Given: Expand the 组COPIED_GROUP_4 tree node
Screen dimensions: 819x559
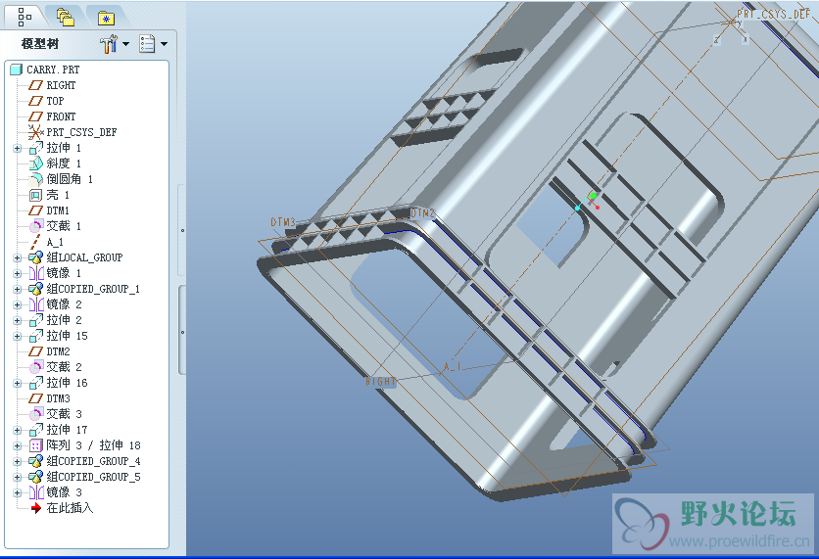Looking at the screenshot, I should [18, 461].
